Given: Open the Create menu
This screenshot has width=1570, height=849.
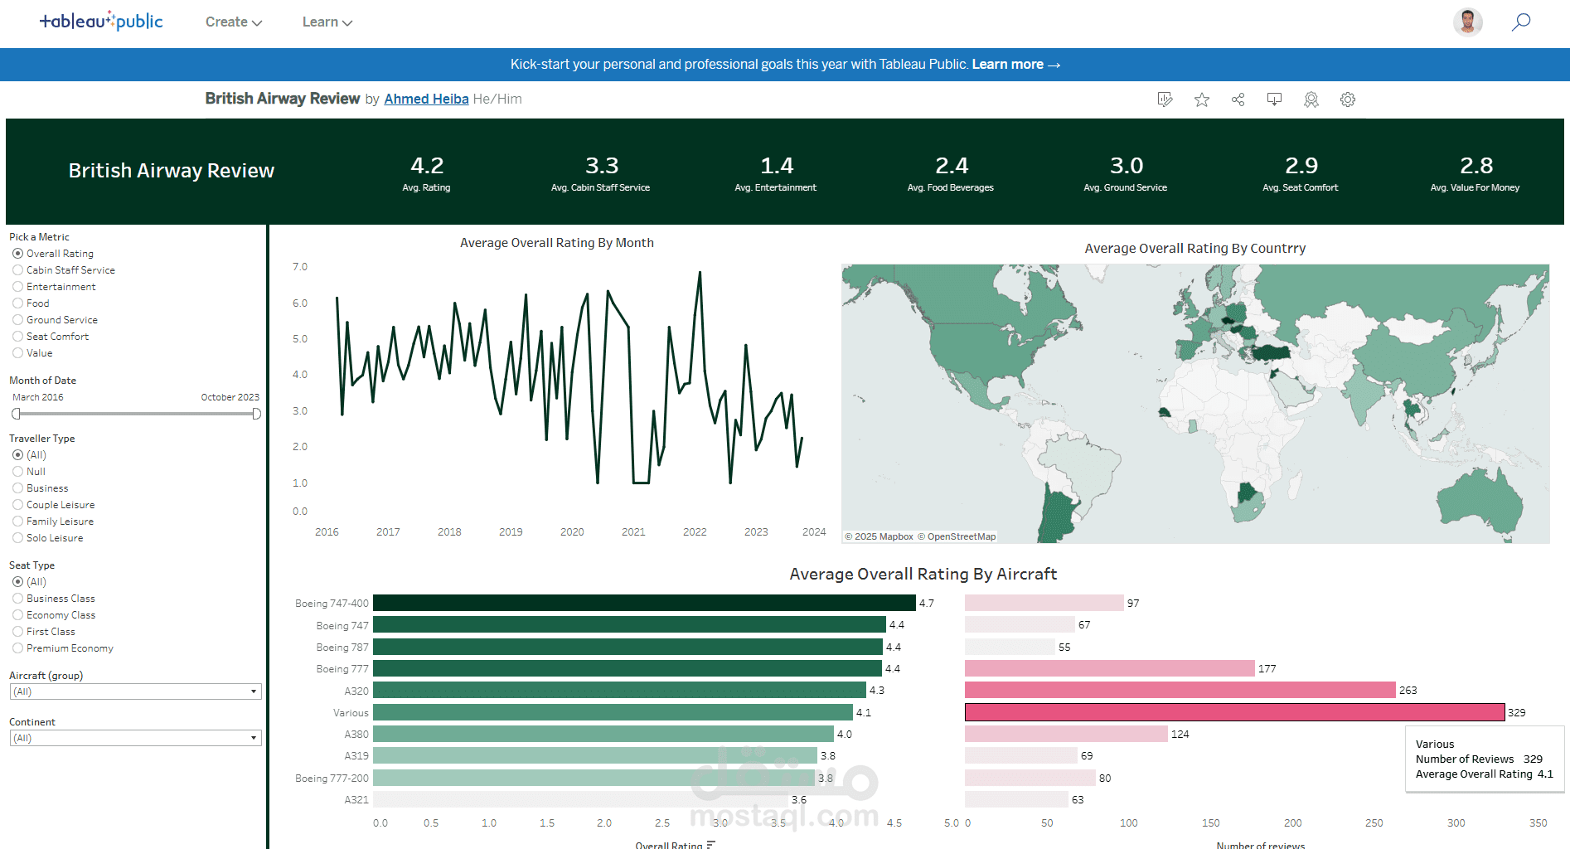Looking at the screenshot, I should 234,22.
